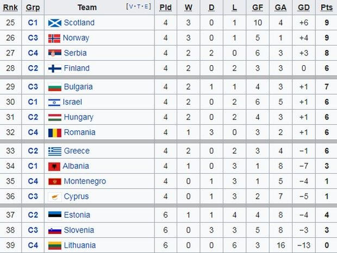Viewport: 337px width, 253px height.
Task: Open the Montenegro team link
Action: (85, 181)
